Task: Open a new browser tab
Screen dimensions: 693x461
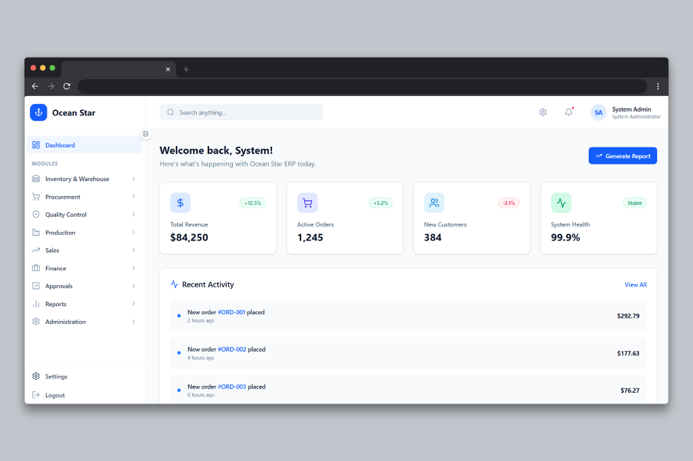Action: click(186, 70)
